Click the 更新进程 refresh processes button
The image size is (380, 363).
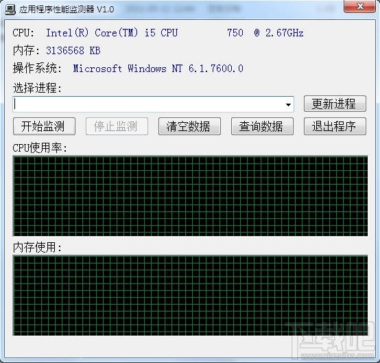coord(335,104)
